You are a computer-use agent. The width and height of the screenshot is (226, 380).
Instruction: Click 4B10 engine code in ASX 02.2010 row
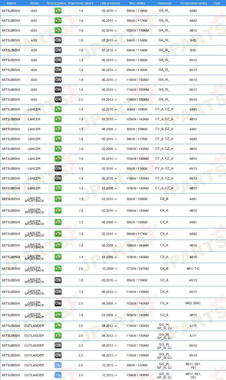(x=193, y=30)
